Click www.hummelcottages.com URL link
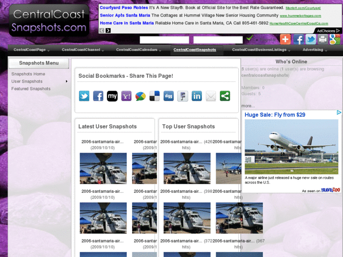The width and height of the screenshot is (343, 257). pos(301,16)
